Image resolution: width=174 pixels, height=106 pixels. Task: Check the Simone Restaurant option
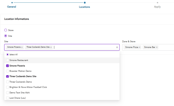coord(8,60)
